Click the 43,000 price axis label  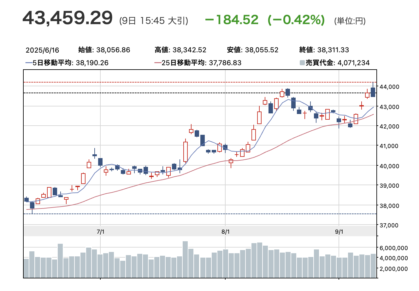click(390, 107)
